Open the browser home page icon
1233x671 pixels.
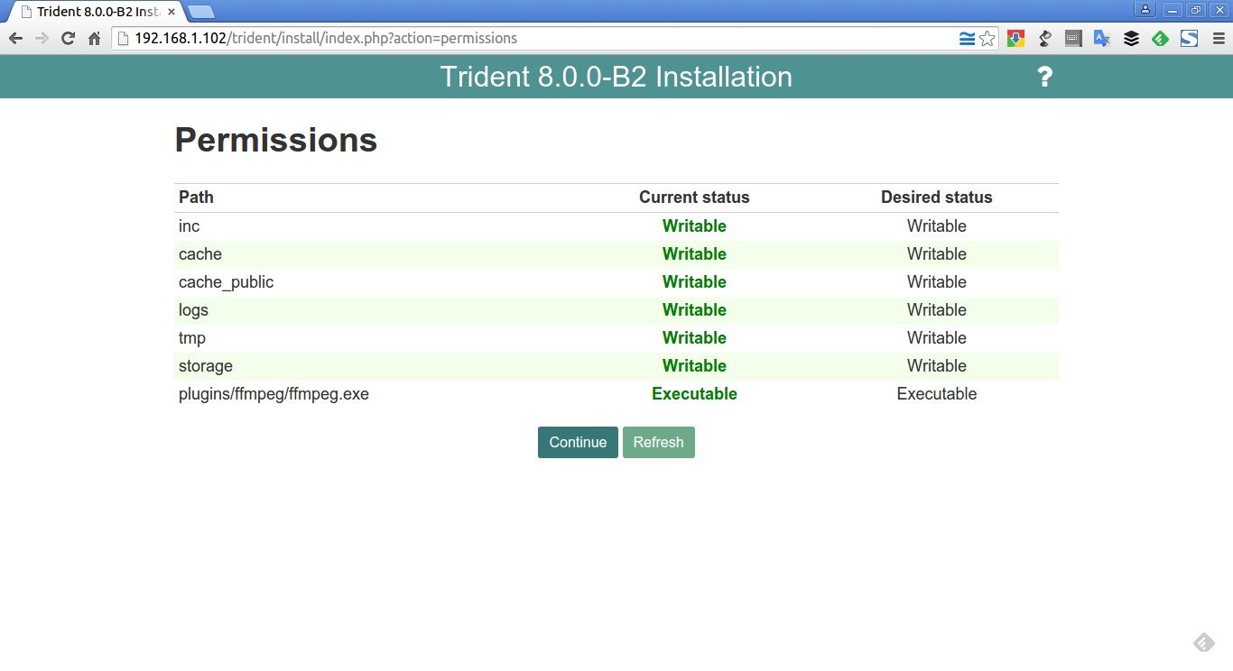click(94, 38)
